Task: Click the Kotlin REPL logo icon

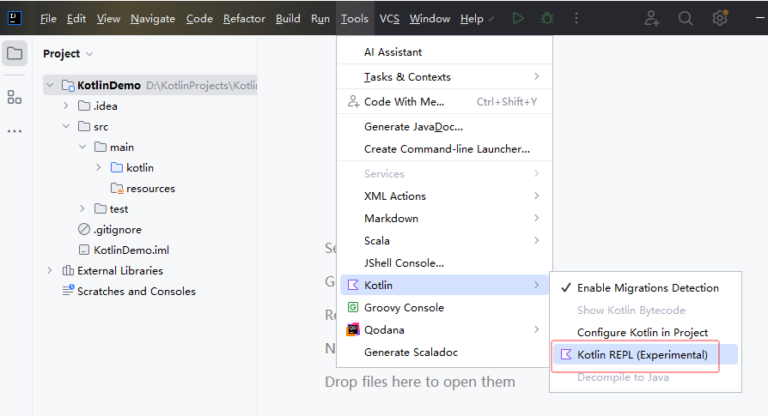Action: [x=566, y=354]
